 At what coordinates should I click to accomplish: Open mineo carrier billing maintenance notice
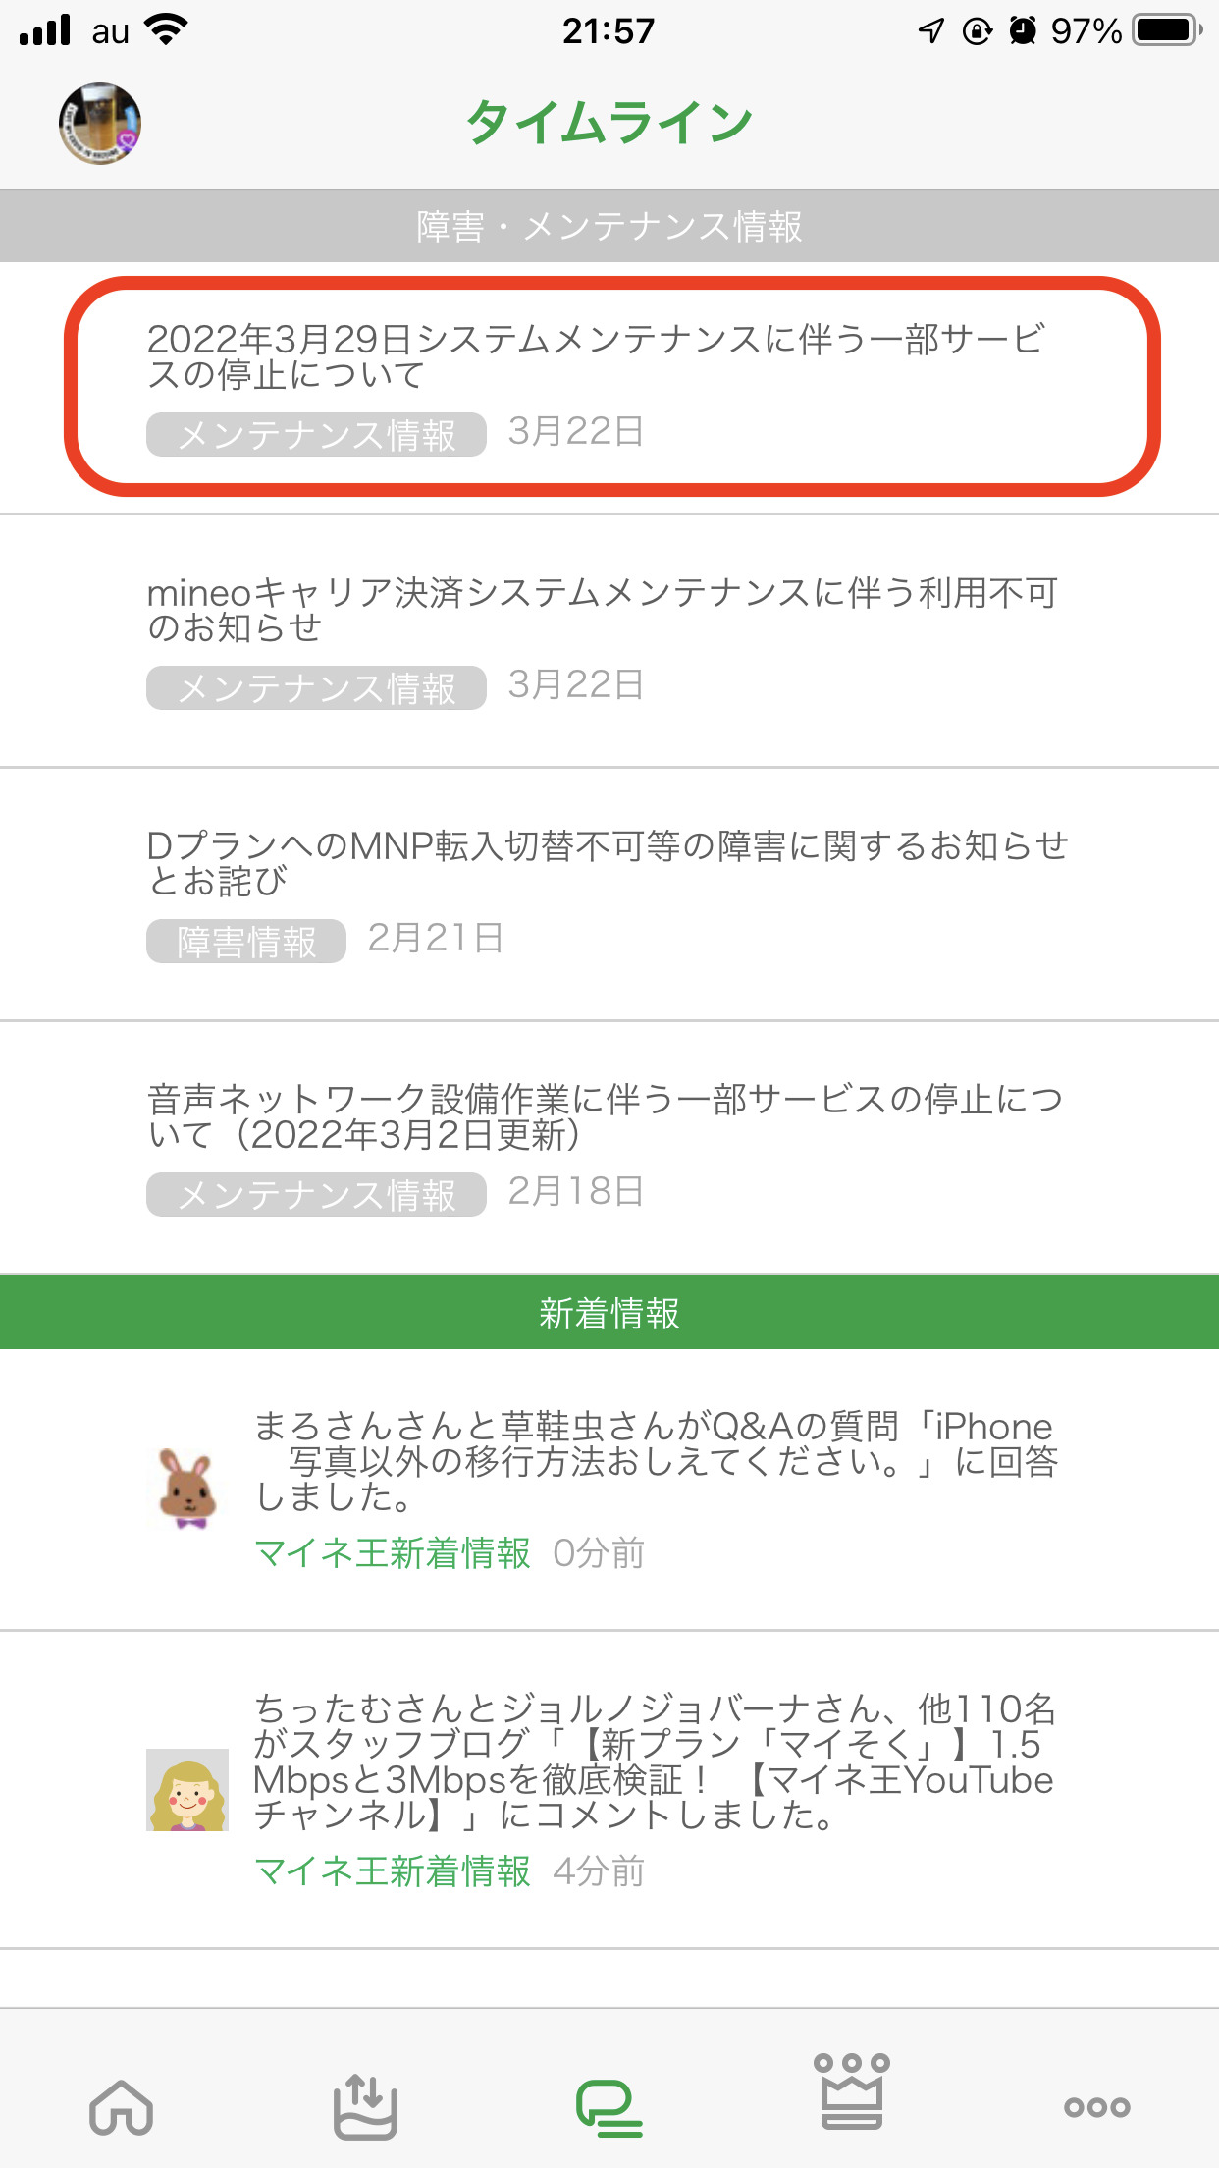[601, 610]
